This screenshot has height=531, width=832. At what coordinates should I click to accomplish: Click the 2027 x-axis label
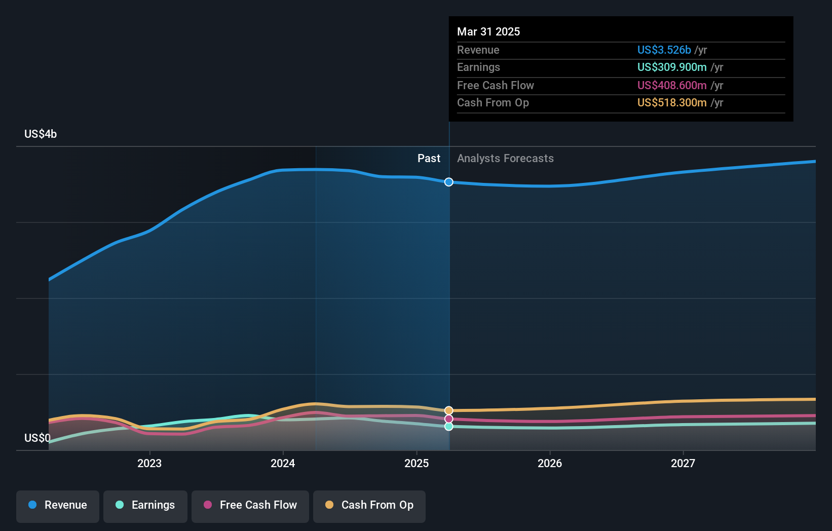[x=683, y=463]
